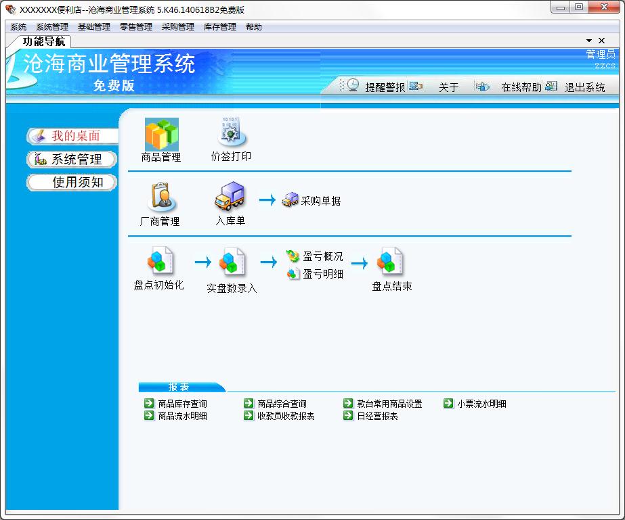Click the 实盘数录入 label text
Screen dimensions: 625x520
[x=232, y=288]
